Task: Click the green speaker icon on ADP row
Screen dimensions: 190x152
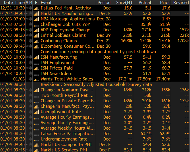Action: (x=27, y=30)
